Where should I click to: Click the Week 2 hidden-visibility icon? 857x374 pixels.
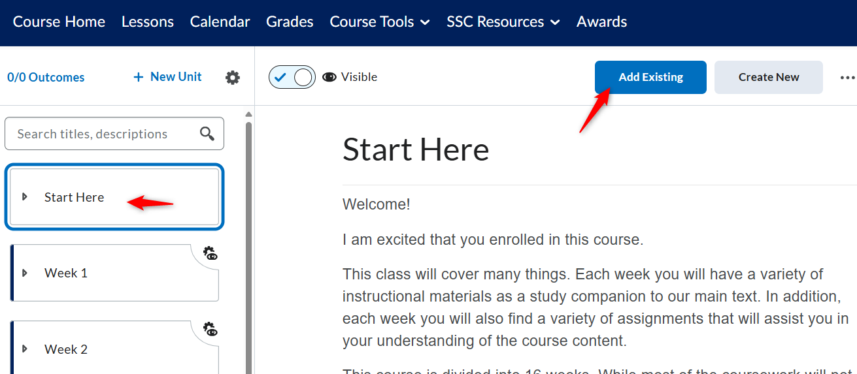pyautogui.click(x=210, y=329)
